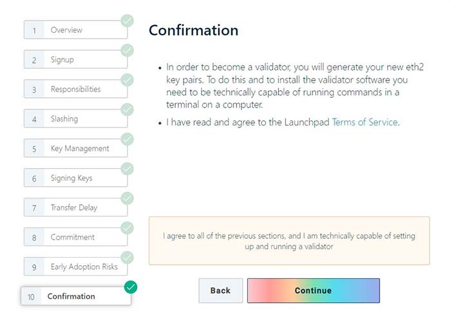Click the checkmark on Slashing step
The width and height of the screenshot is (451, 322).
tap(128, 109)
